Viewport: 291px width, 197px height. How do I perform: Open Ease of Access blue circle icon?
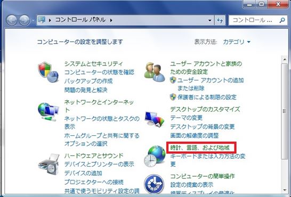coord(154,184)
